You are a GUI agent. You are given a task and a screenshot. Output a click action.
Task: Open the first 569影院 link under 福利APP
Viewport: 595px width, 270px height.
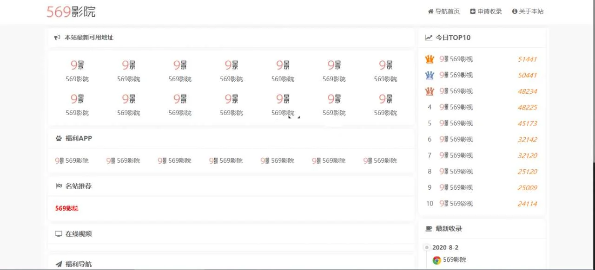pyautogui.click(x=72, y=161)
